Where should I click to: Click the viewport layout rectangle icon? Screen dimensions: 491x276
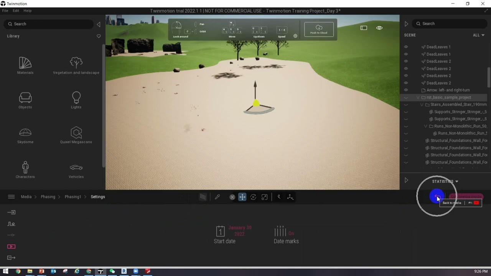point(364,28)
